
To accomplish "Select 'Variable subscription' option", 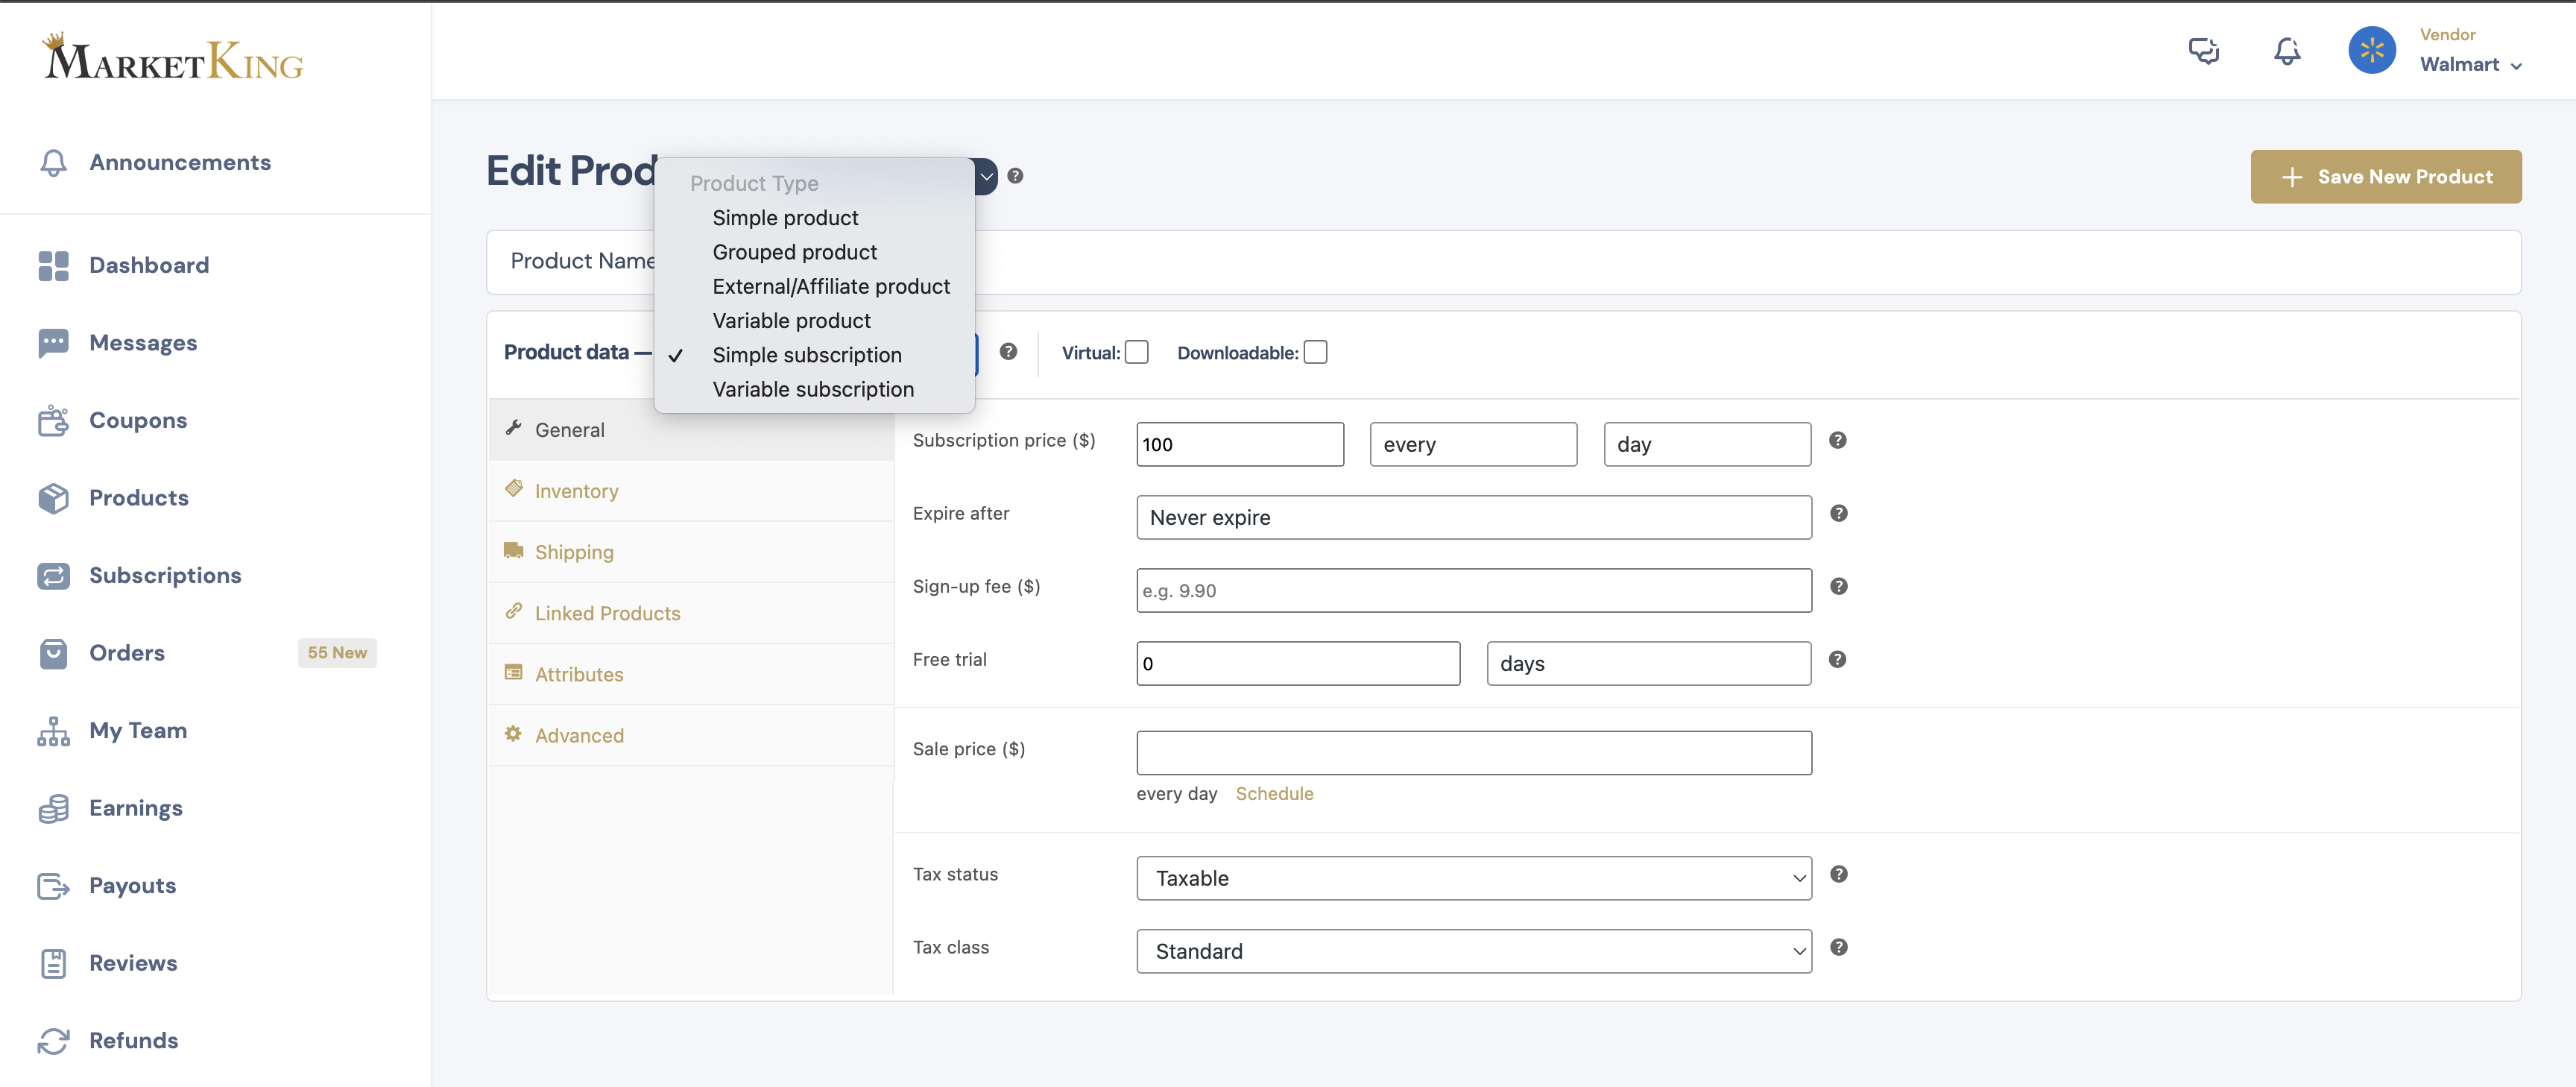I will [814, 390].
